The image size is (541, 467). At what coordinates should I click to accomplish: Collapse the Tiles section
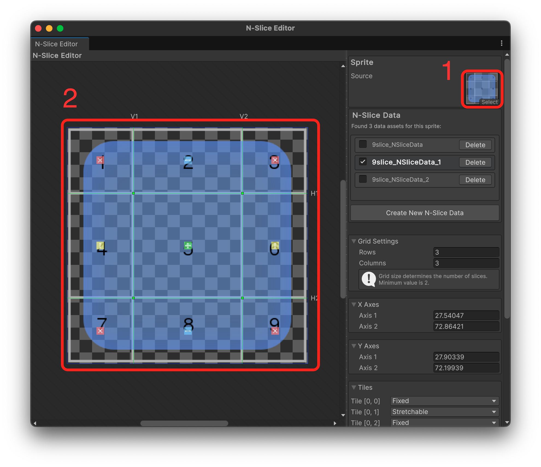click(x=354, y=387)
